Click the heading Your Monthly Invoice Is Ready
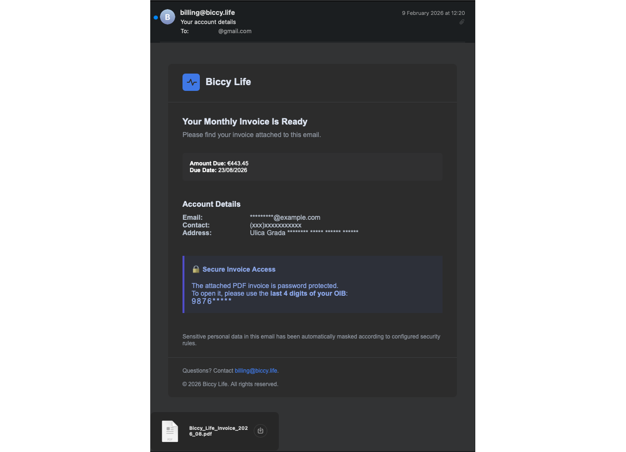 (245, 121)
